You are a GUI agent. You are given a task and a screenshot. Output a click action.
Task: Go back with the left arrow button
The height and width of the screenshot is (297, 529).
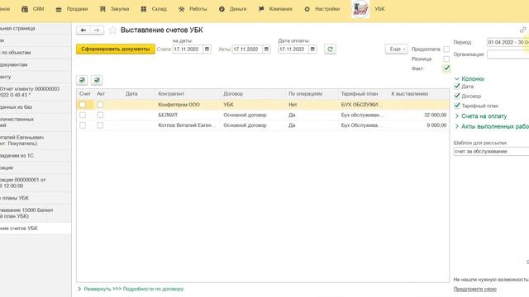[83, 31]
